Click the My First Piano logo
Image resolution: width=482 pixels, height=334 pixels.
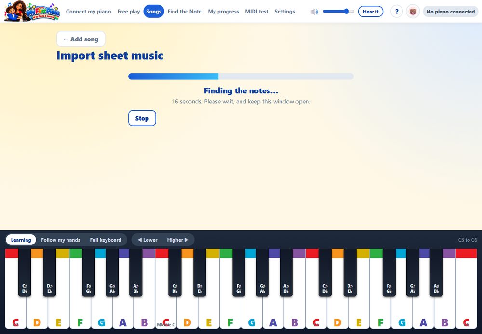point(32,12)
